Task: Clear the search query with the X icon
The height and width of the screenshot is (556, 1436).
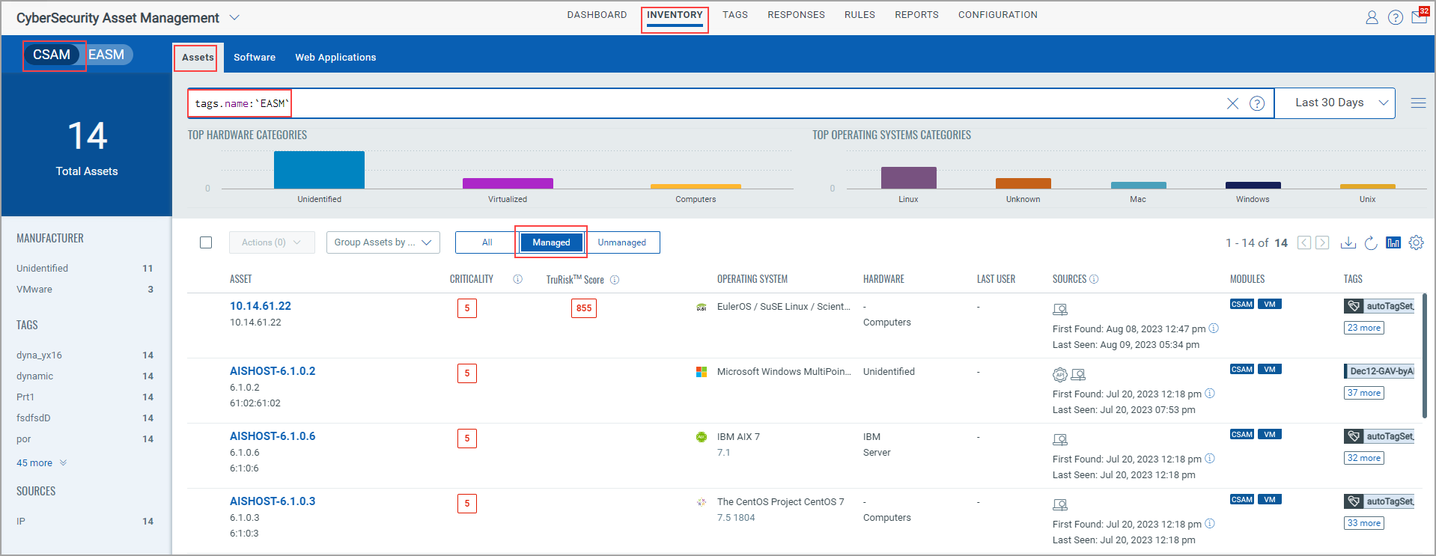Action: tap(1232, 103)
